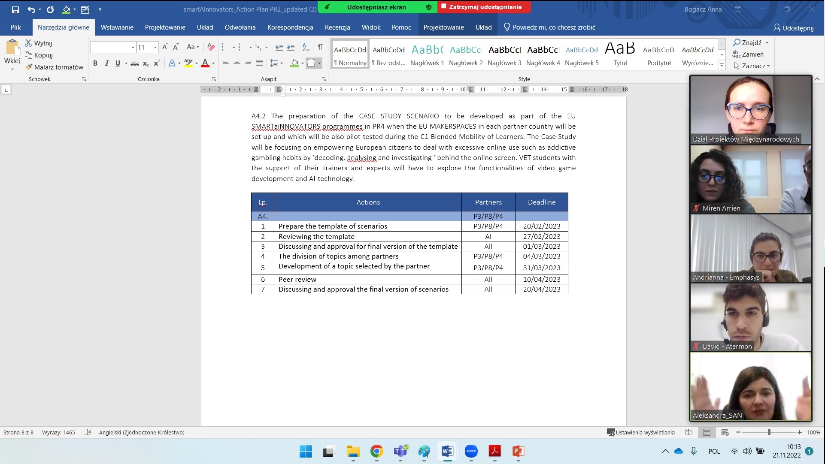The width and height of the screenshot is (825, 464).
Task: Open Google Chrome from taskbar
Action: click(376, 451)
